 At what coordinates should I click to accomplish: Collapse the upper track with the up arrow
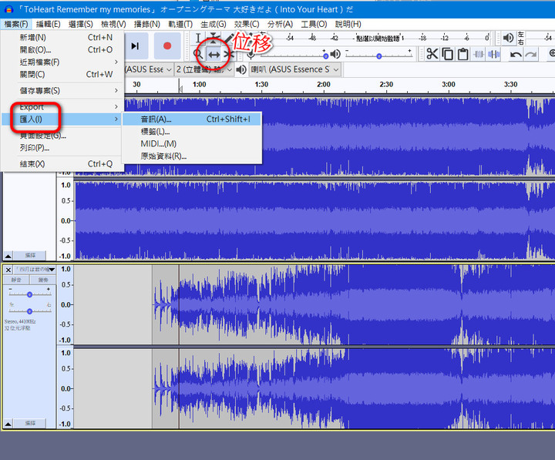[x=8, y=256]
